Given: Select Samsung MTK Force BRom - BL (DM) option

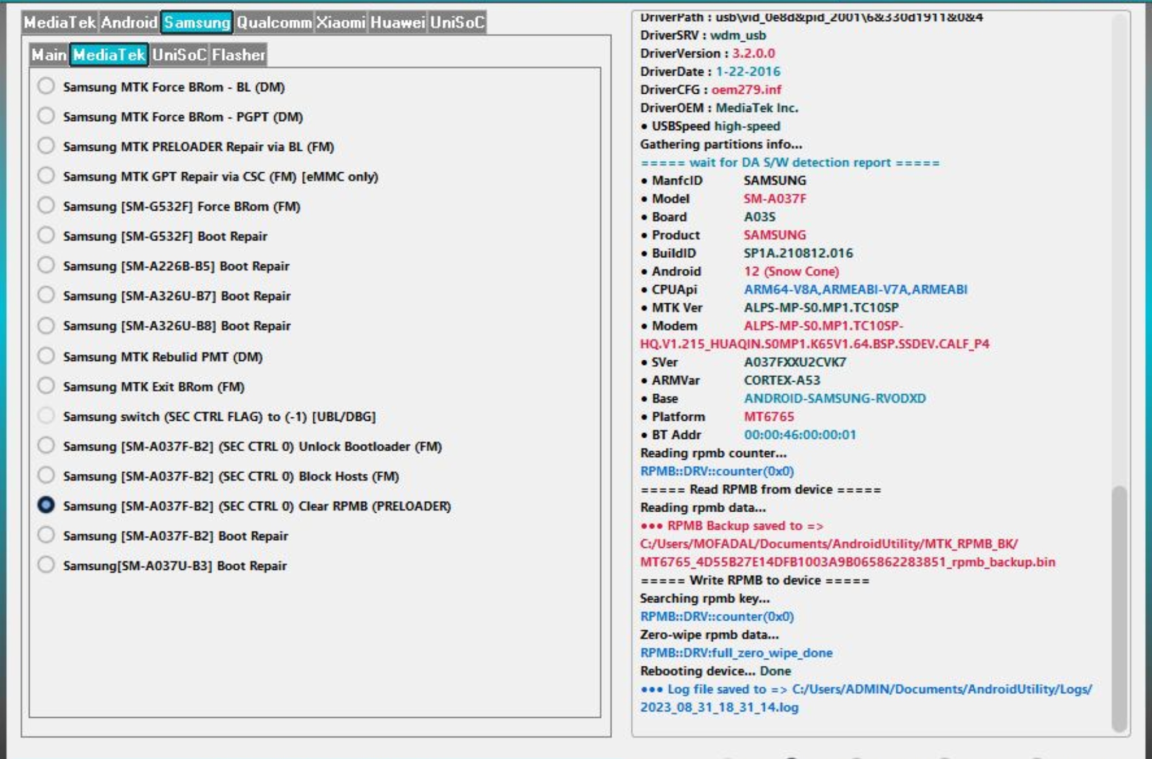Looking at the screenshot, I should tap(46, 86).
